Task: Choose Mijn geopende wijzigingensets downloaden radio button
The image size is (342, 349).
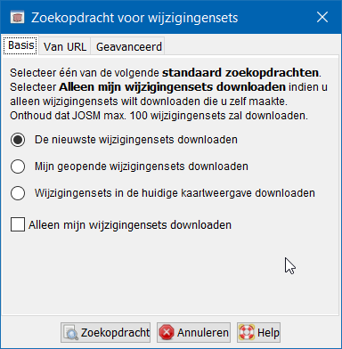Action: click(18, 166)
